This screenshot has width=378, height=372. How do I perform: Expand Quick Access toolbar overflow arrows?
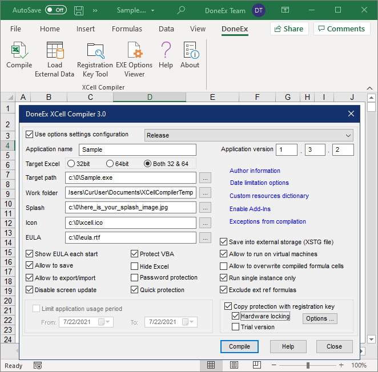95,10
